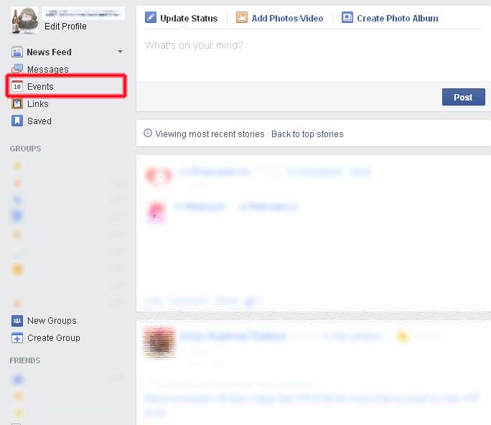Click the GROUPS section heading
491x425 pixels.
pos(25,149)
